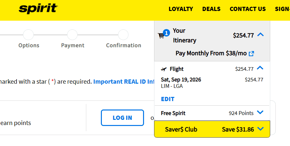Screen dimensions: 290x146
Task: Expand the Free Spirit points chevron
Action: [260, 112]
